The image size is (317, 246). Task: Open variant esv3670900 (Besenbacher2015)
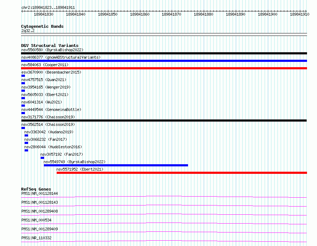coord(51,72)
